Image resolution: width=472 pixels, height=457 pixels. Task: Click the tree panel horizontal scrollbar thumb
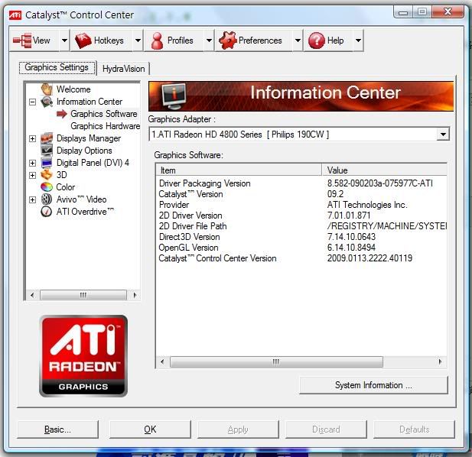[83, 295]
